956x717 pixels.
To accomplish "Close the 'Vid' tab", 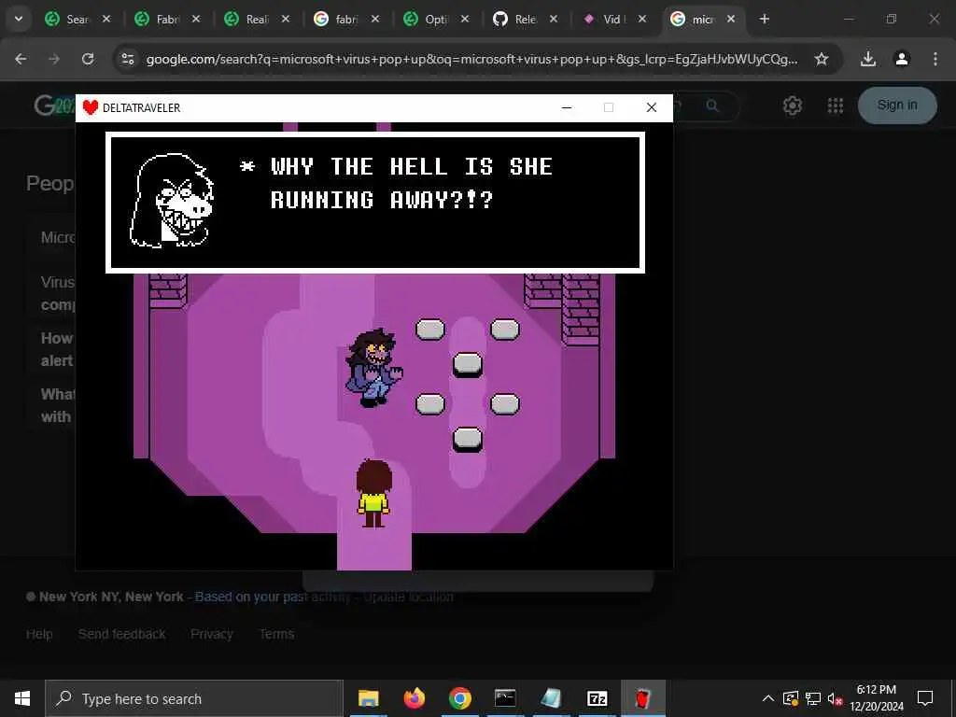I will coord(642,19).
